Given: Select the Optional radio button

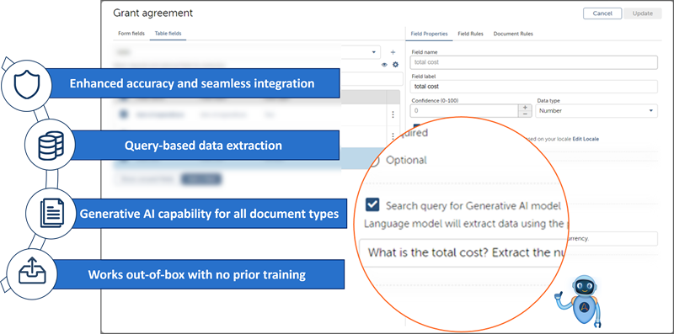Looking at the screenshot, I should point(373,161).
